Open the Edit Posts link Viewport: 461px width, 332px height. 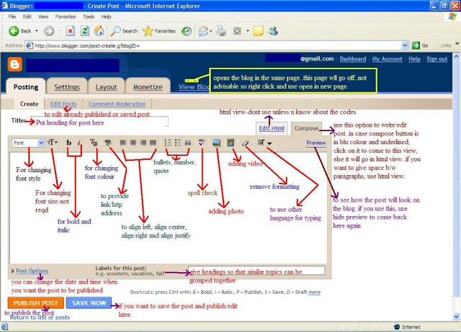[63, 104]
